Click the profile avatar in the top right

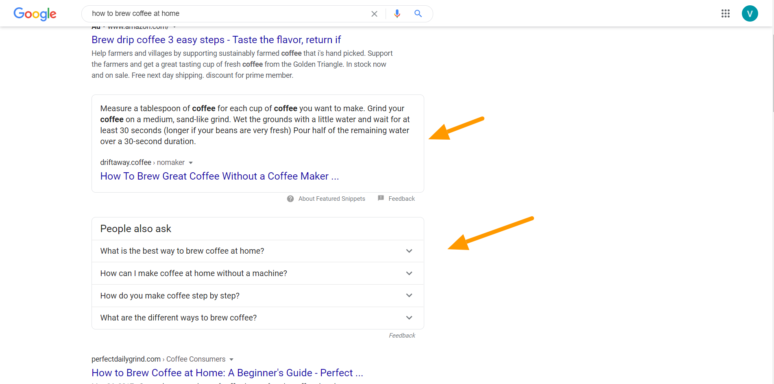point(750,13)
